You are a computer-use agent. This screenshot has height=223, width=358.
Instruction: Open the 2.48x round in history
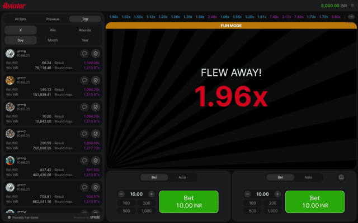[x=213, y=17]
